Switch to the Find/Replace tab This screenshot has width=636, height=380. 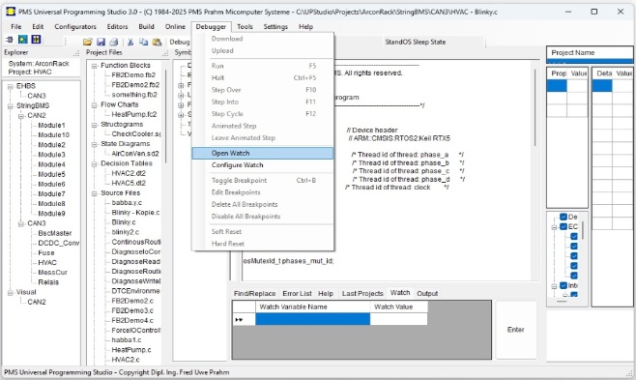click(x=255, y=294)
